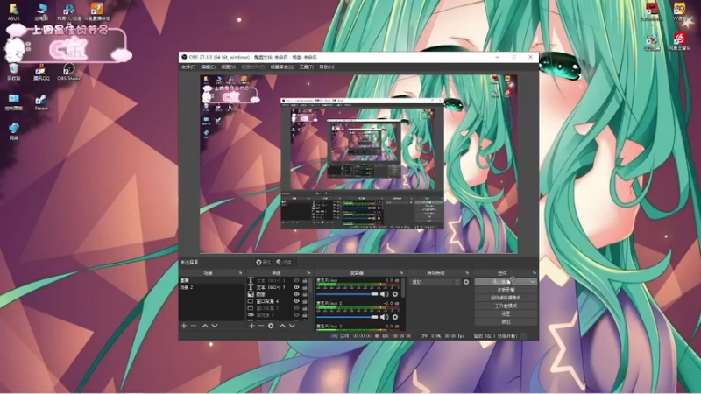Image resolution: width=701 pixels, height=394 pixels.
Task: Open the ASUS folder on the desktop
Action: [x=13, y=12]
